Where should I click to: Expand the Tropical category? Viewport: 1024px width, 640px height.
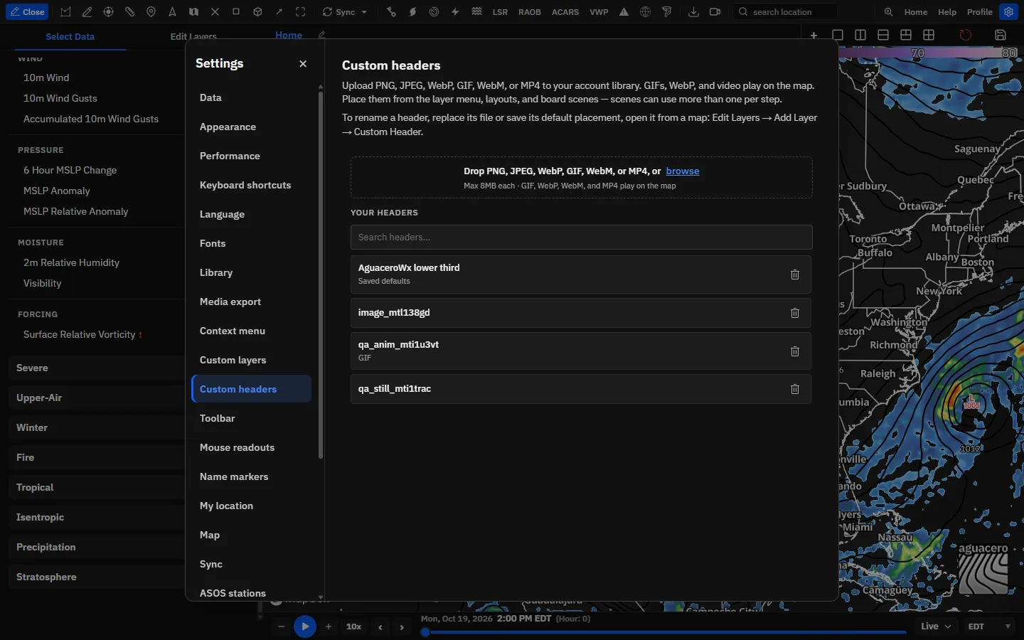click(x=97, y=487)
